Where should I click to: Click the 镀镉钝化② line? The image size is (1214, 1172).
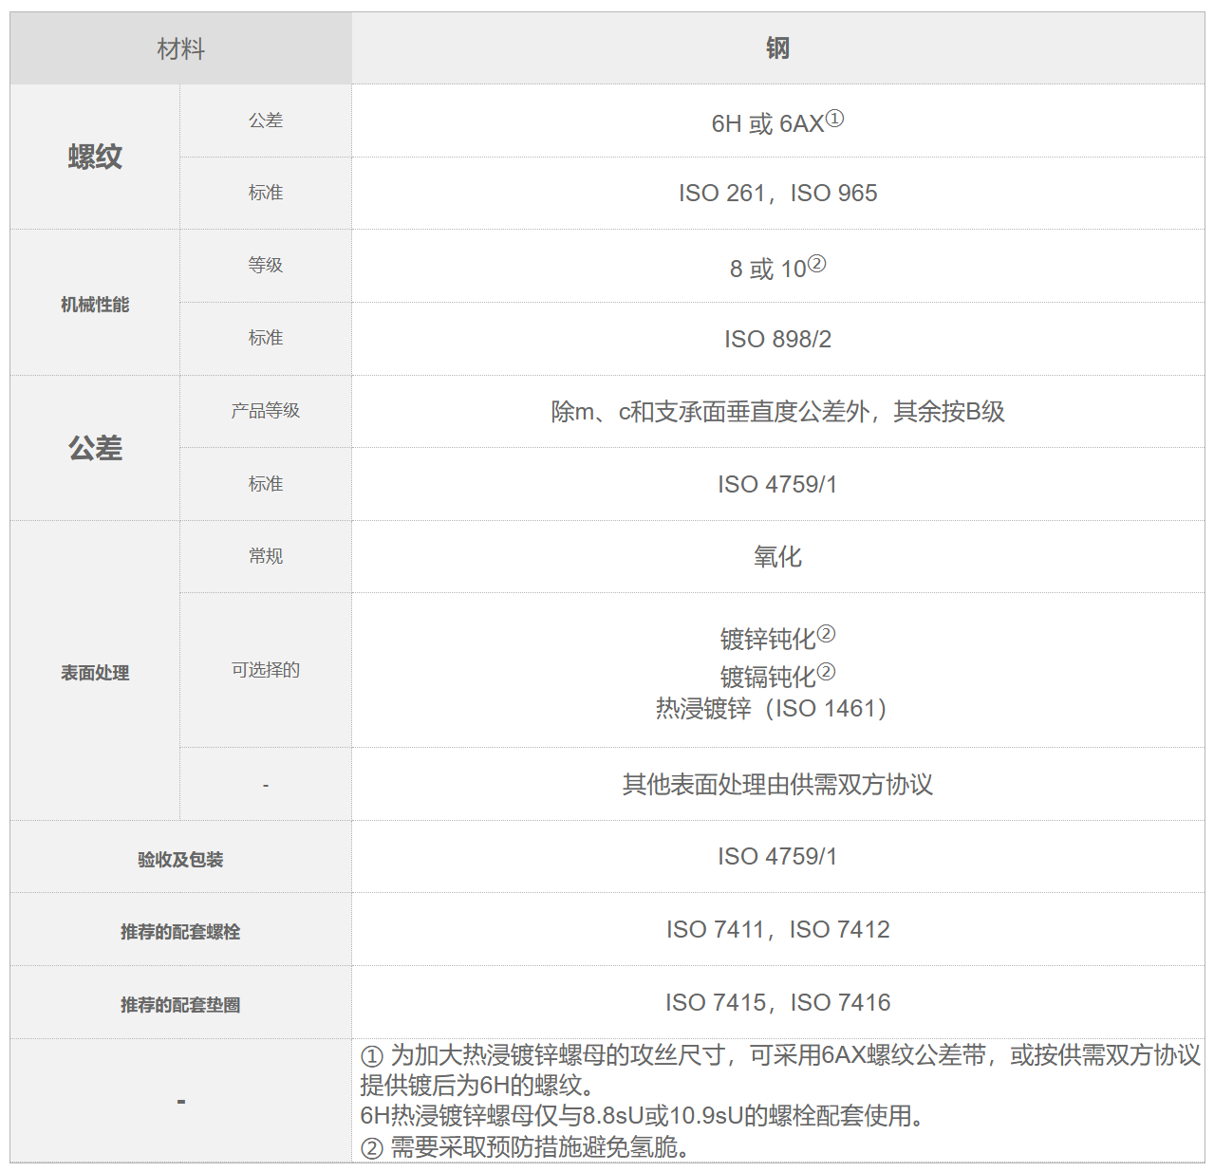777,676
